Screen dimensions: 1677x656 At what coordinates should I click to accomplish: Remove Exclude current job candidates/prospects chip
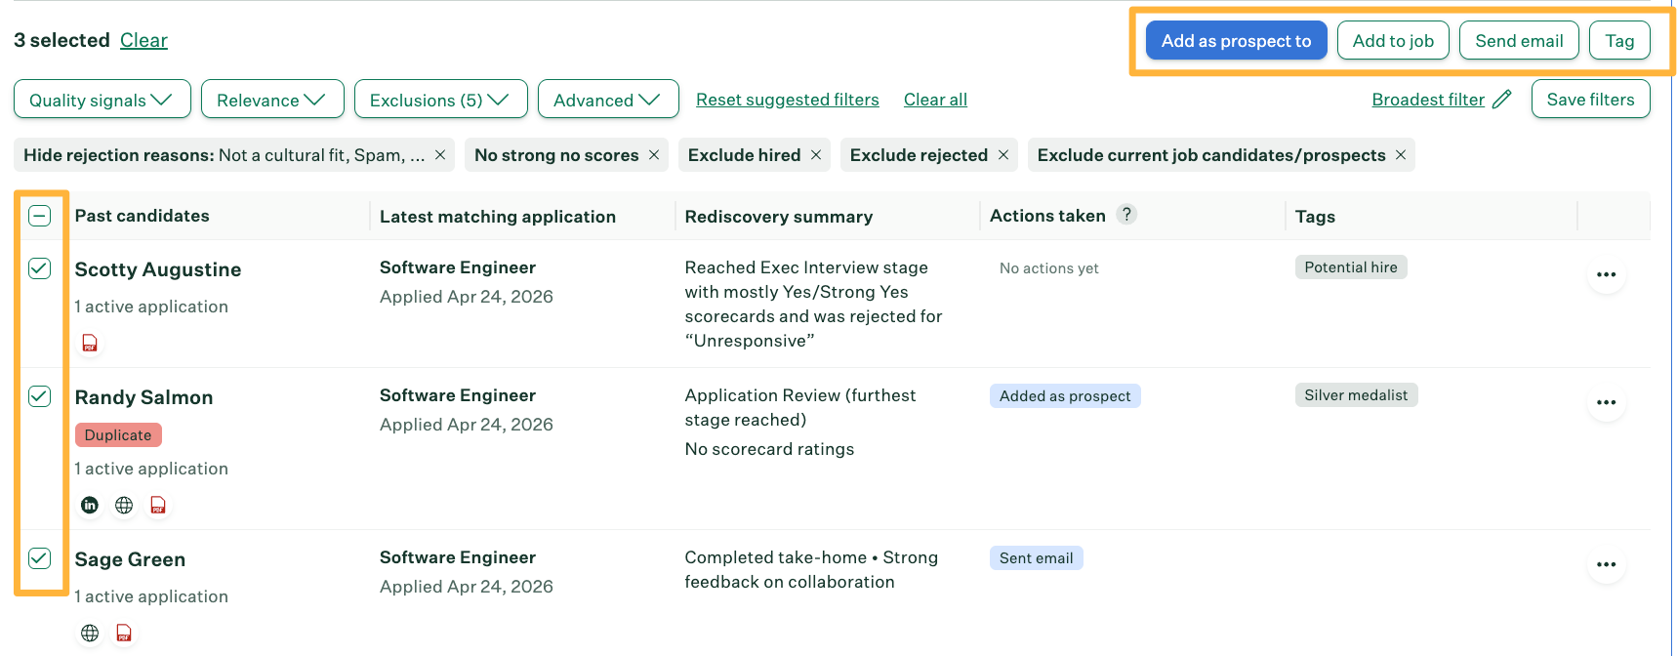(1401, 155)
